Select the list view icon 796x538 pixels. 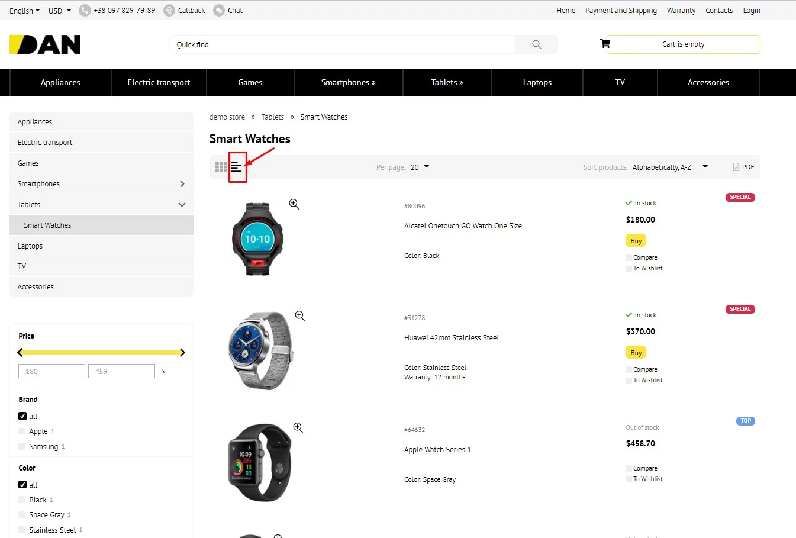[x=236, y=166]
